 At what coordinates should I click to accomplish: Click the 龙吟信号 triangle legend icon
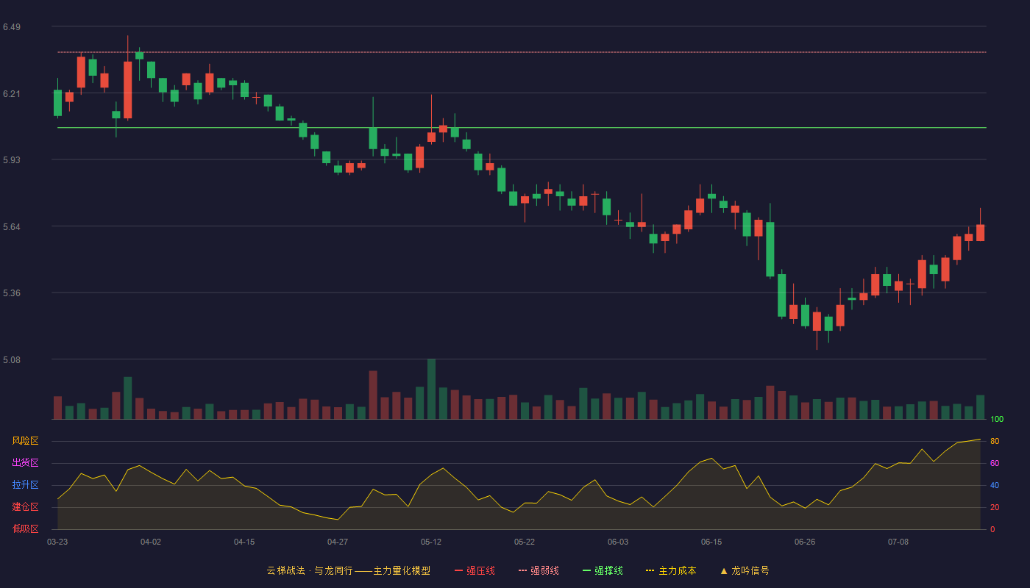[724, 570]
